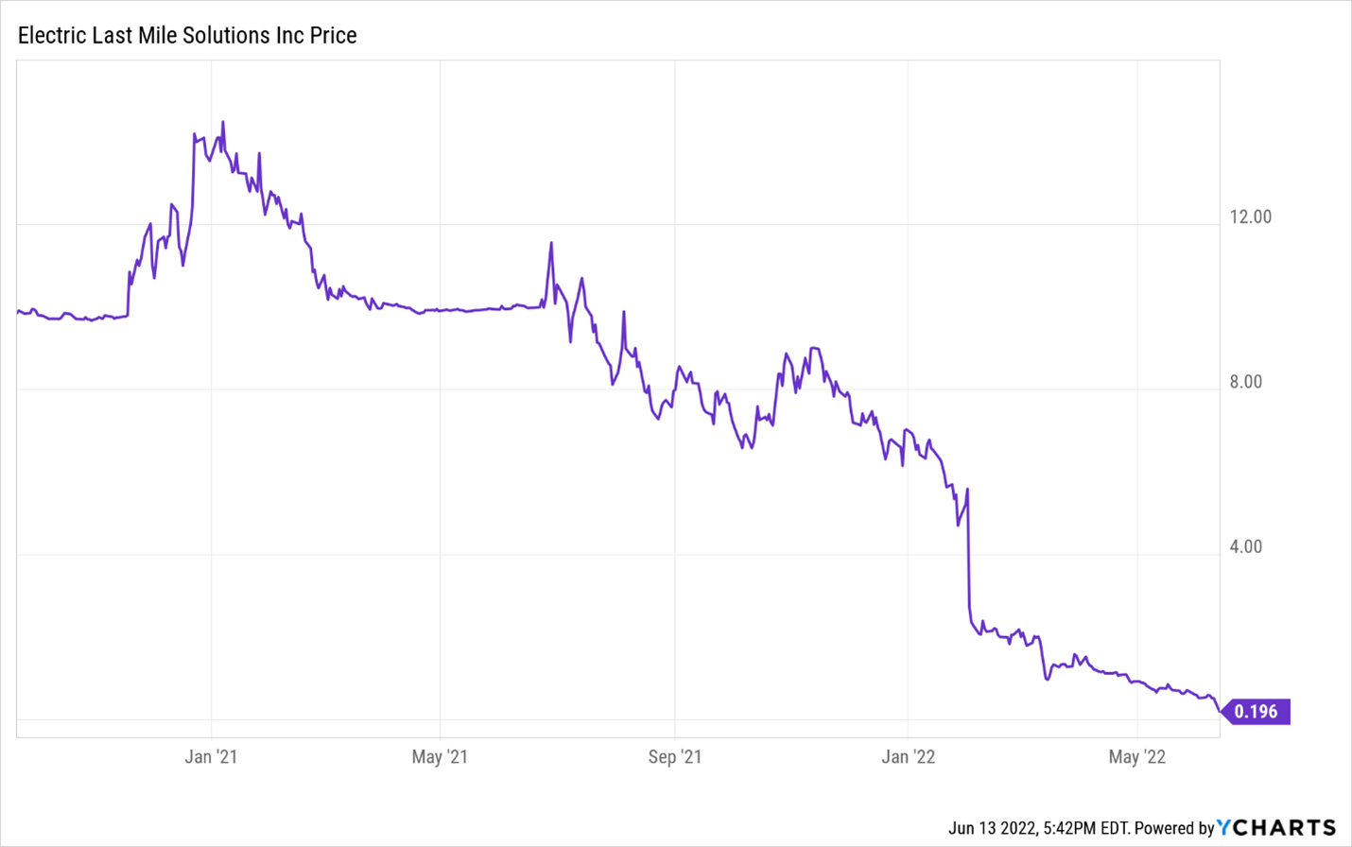Click the stylized Y in the YCharts logo
This screenshot has height=847, width=1352.
pos(1225,828)
